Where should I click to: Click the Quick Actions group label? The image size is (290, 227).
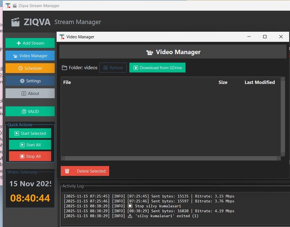point(20,124)
